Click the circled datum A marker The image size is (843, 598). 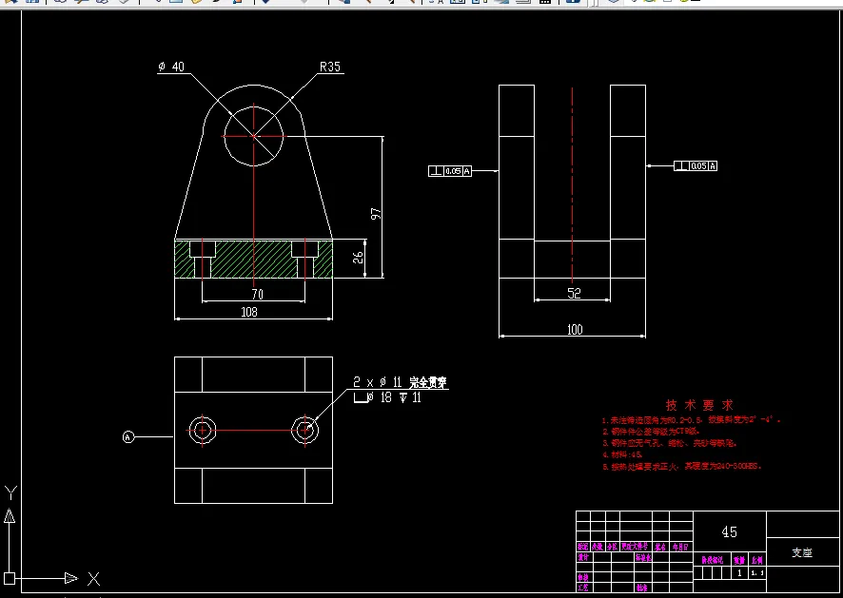coord(127,437)
